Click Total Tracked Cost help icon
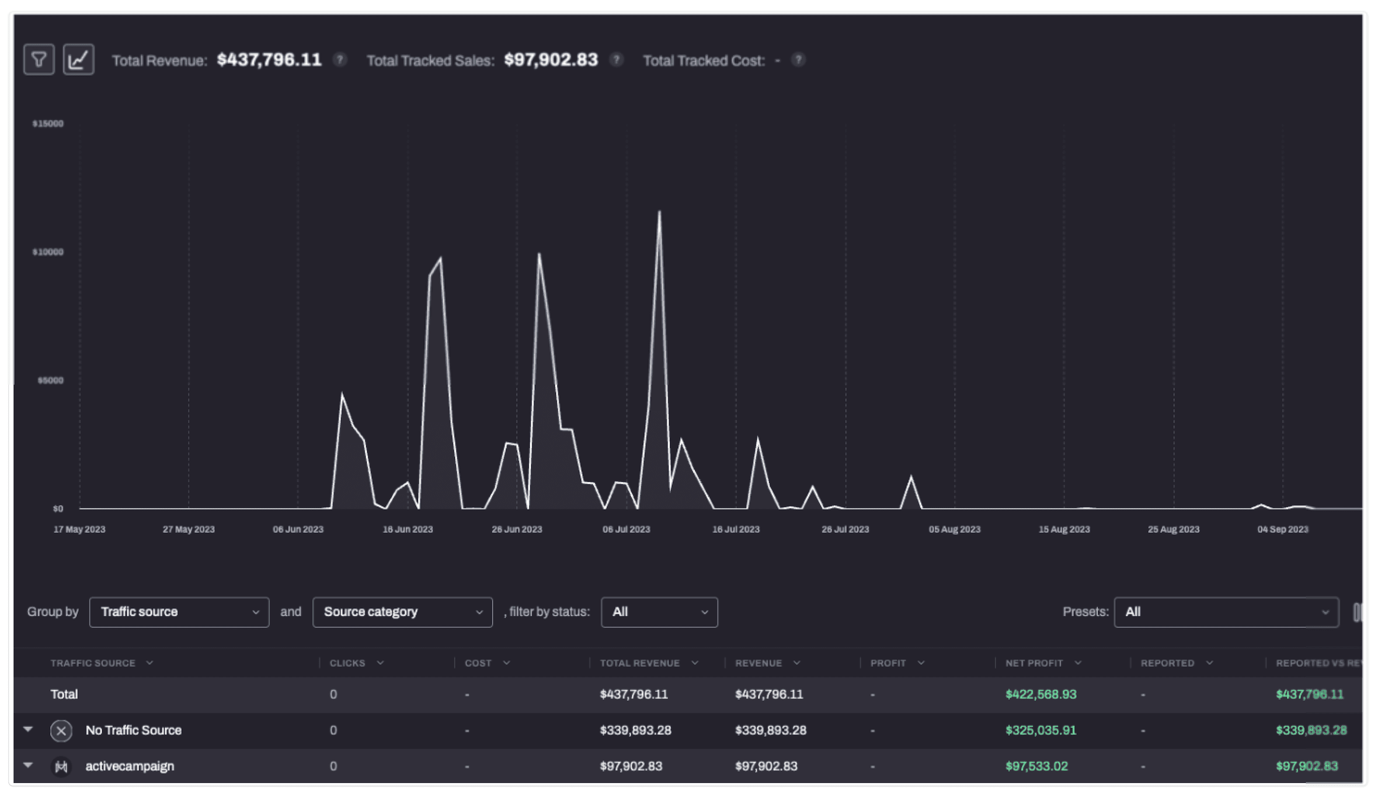Image resolution: width=1378 pixels, height=793 pixels. [798, 59]
